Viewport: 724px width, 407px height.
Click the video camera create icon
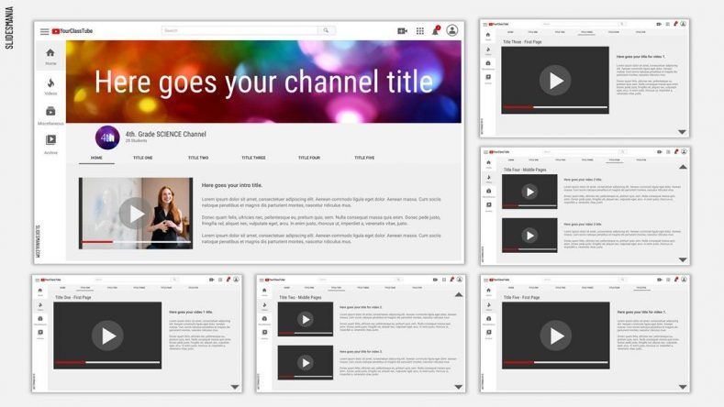(x=402, y=31)
